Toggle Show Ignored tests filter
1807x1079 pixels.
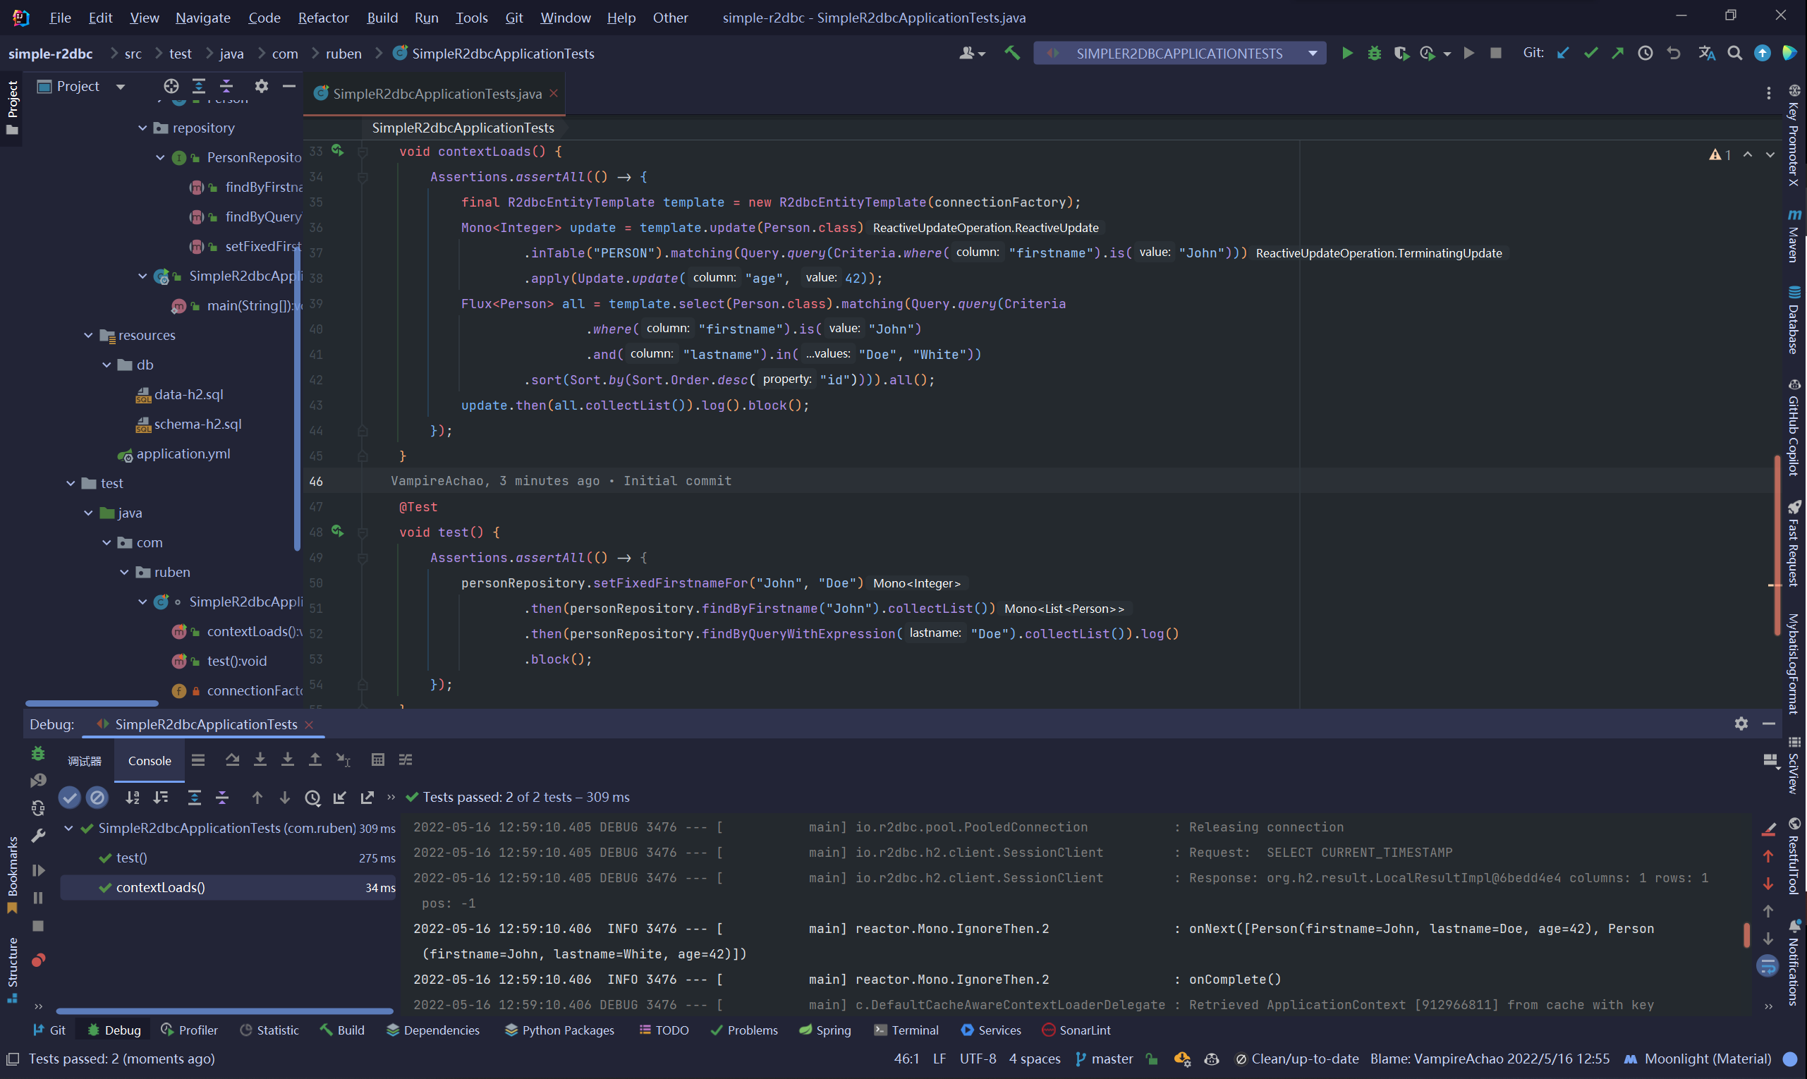[x=97, y=798]
